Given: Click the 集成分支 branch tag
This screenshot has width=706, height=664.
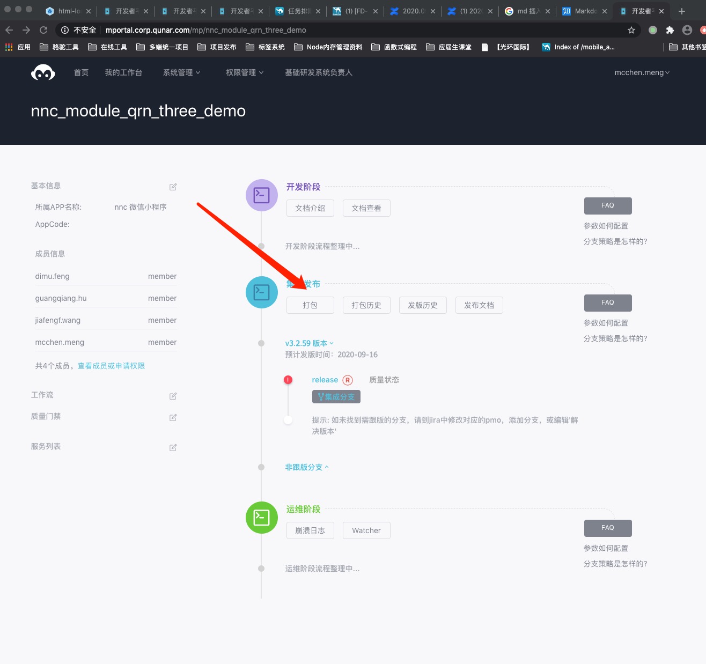Looking at the screenshot, I should pyautogui.click(x=336, y=397).
